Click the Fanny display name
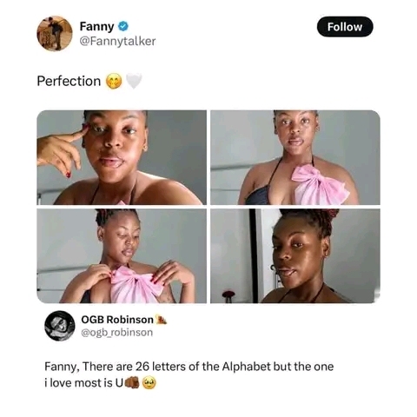417x417 pixels. click(97, 26)
